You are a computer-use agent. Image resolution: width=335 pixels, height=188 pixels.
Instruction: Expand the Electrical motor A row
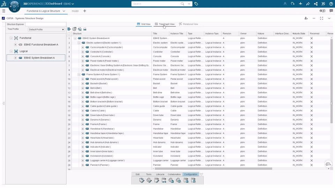[x=83, y=70]
